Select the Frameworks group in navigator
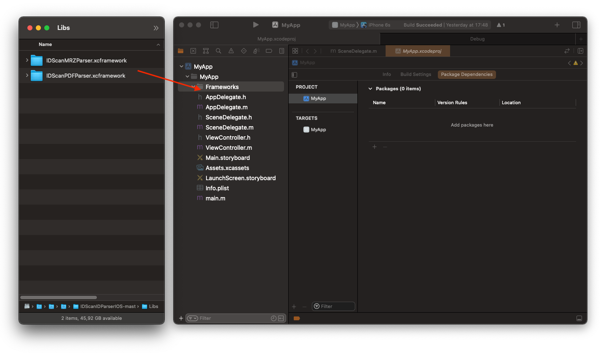This screenshot has width=606, height=354. coord(231,87)
